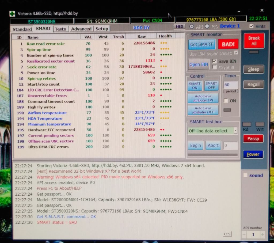
Task: Turn SMART ON in Control group
Action: click(195, 86)
